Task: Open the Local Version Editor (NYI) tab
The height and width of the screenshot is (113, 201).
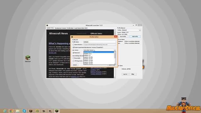Action: click(x=81, y=28)
